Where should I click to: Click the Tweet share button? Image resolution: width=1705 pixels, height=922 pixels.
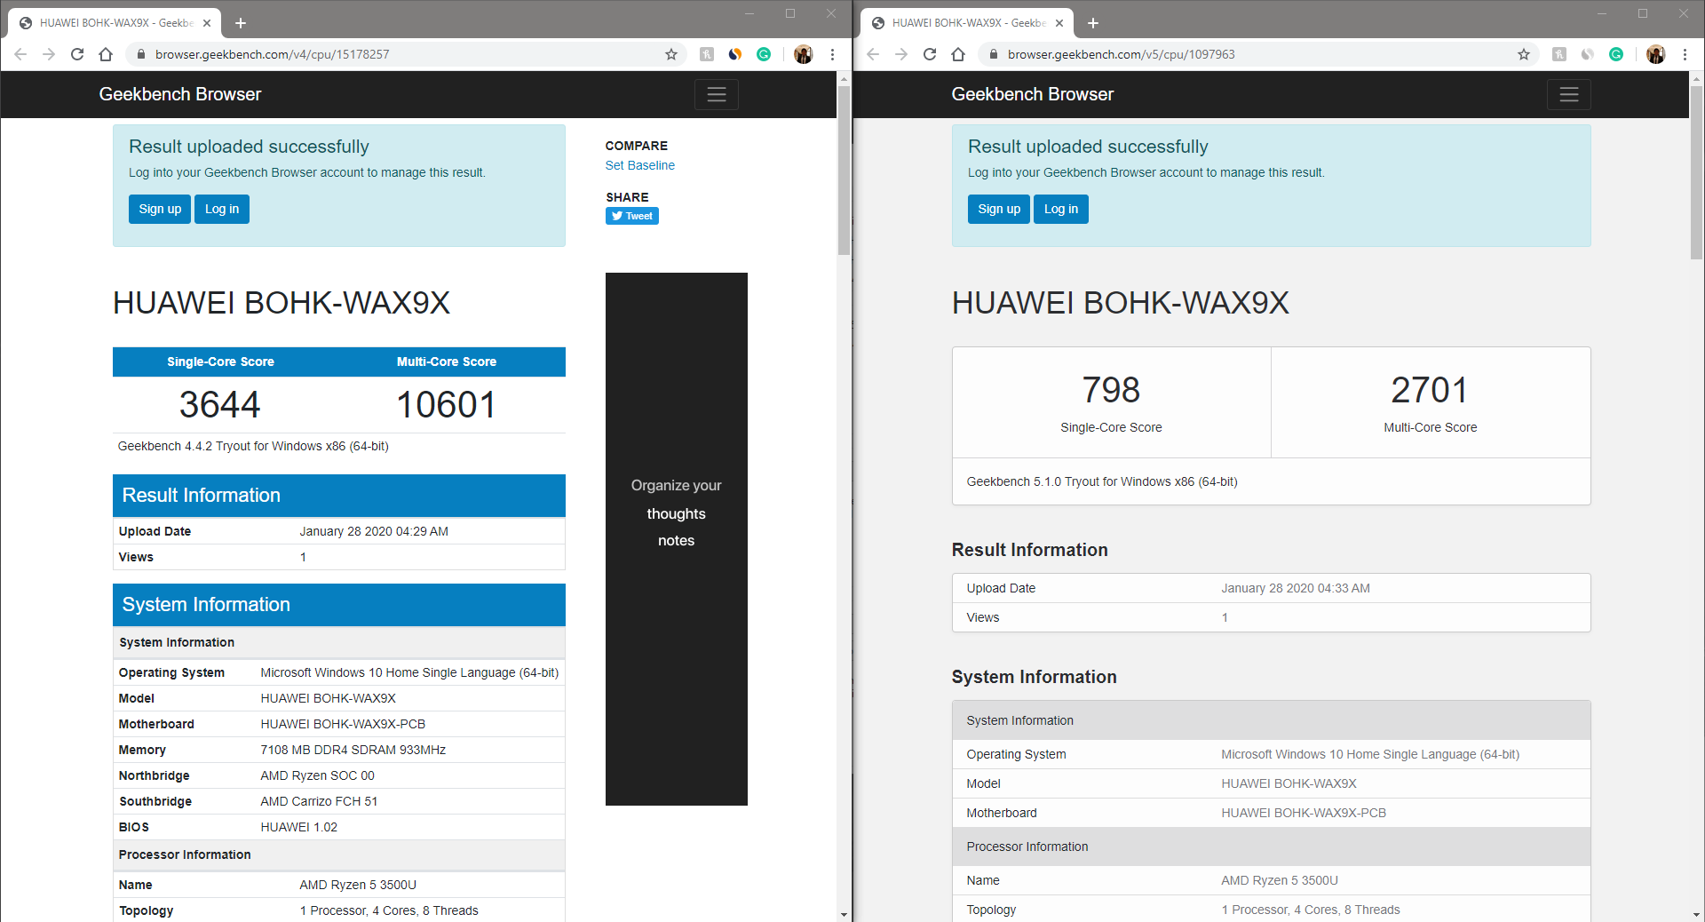coord(632,216)
